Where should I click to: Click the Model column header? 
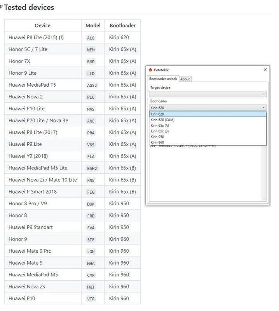[93, 26]
